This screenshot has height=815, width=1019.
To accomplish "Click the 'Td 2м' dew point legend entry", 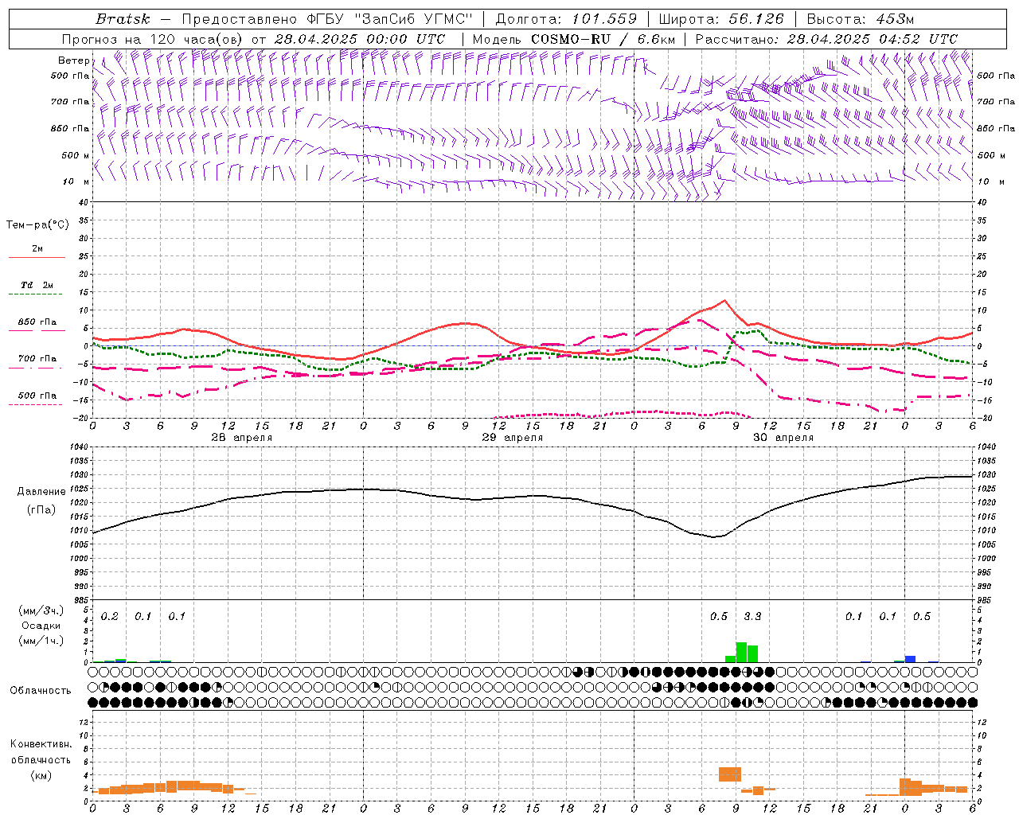I will (x=37, y=285).
